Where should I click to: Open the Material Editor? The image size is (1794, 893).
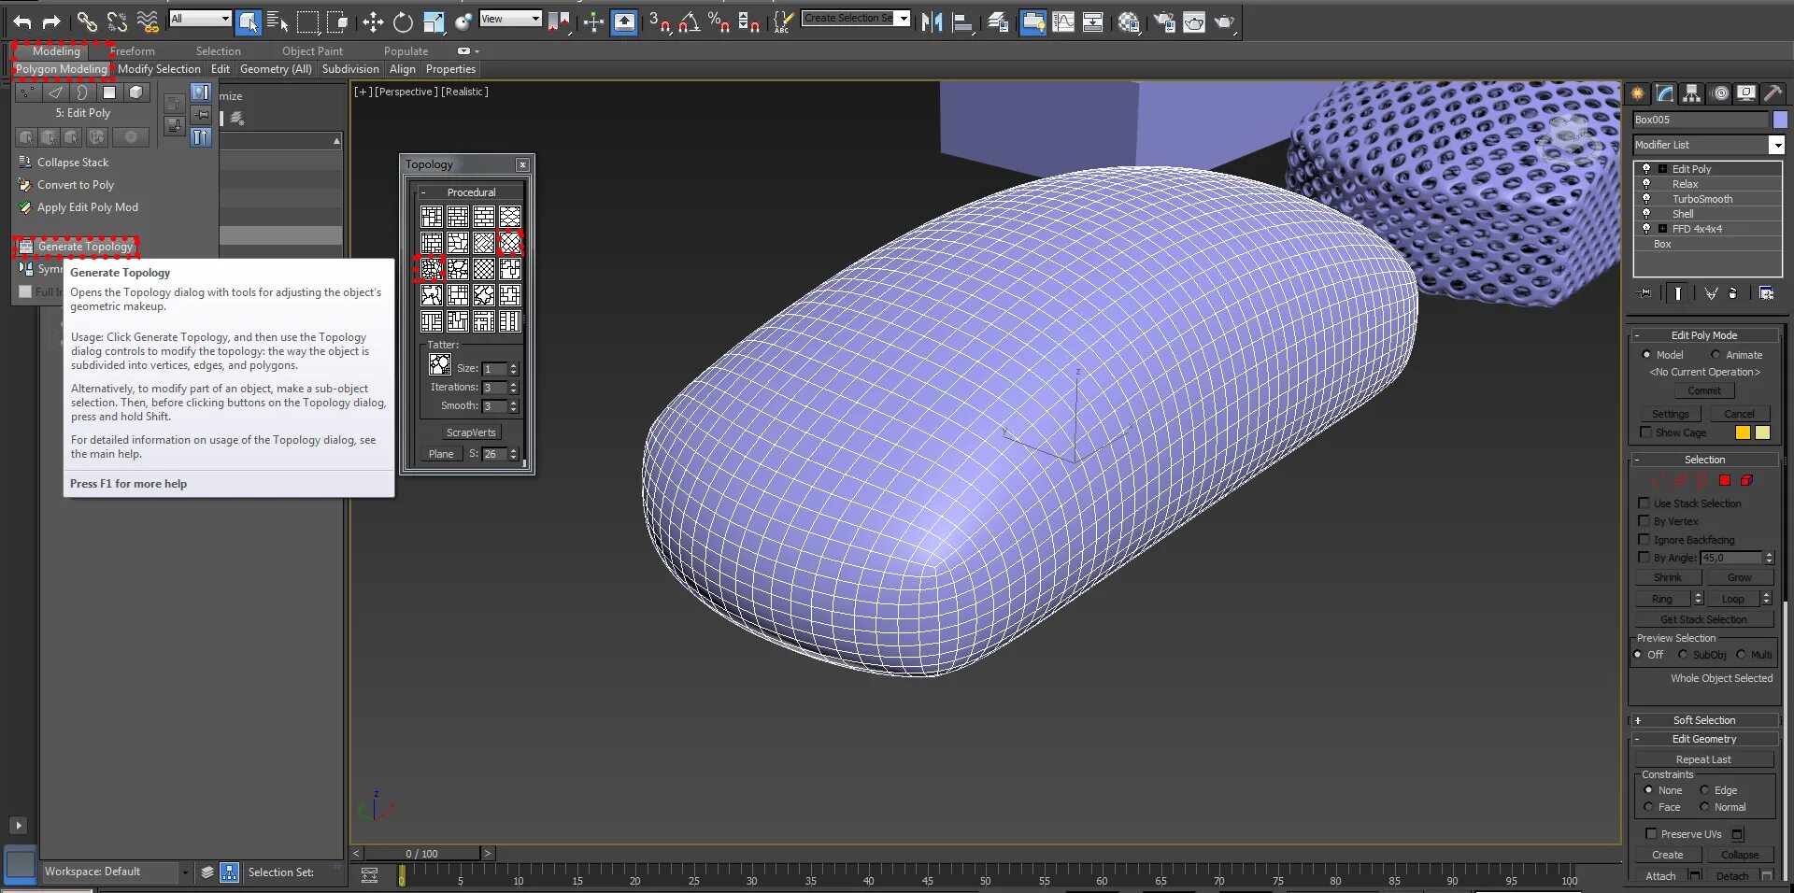(x=1128, y=21)
